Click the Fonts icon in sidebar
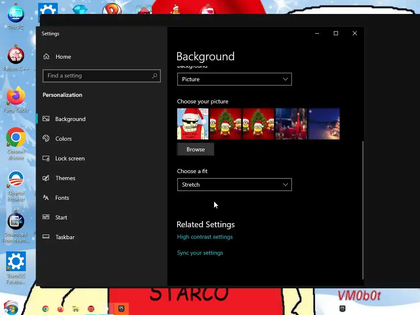The width and height of the screenshot is (420, 315). [x=46, y=198]
